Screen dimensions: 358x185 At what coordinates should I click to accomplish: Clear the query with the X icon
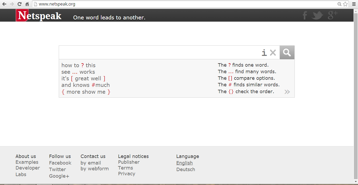pos(273,53)
